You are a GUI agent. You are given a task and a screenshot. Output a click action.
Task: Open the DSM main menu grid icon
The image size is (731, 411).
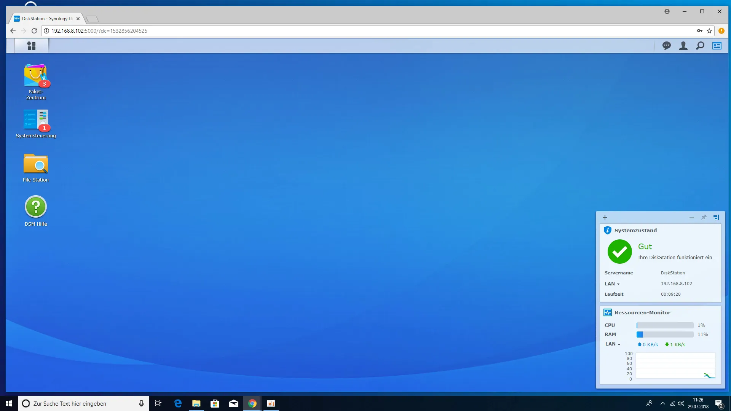(31, 46)
